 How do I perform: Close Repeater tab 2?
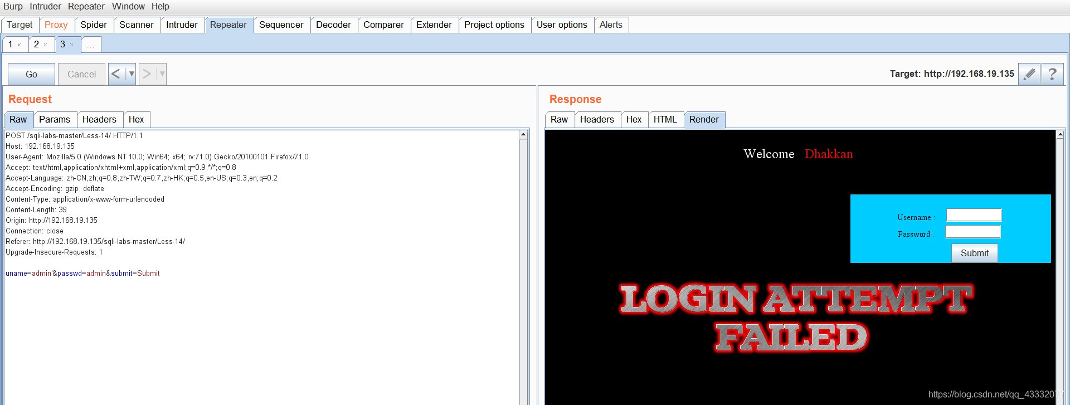tap(46, 45)
